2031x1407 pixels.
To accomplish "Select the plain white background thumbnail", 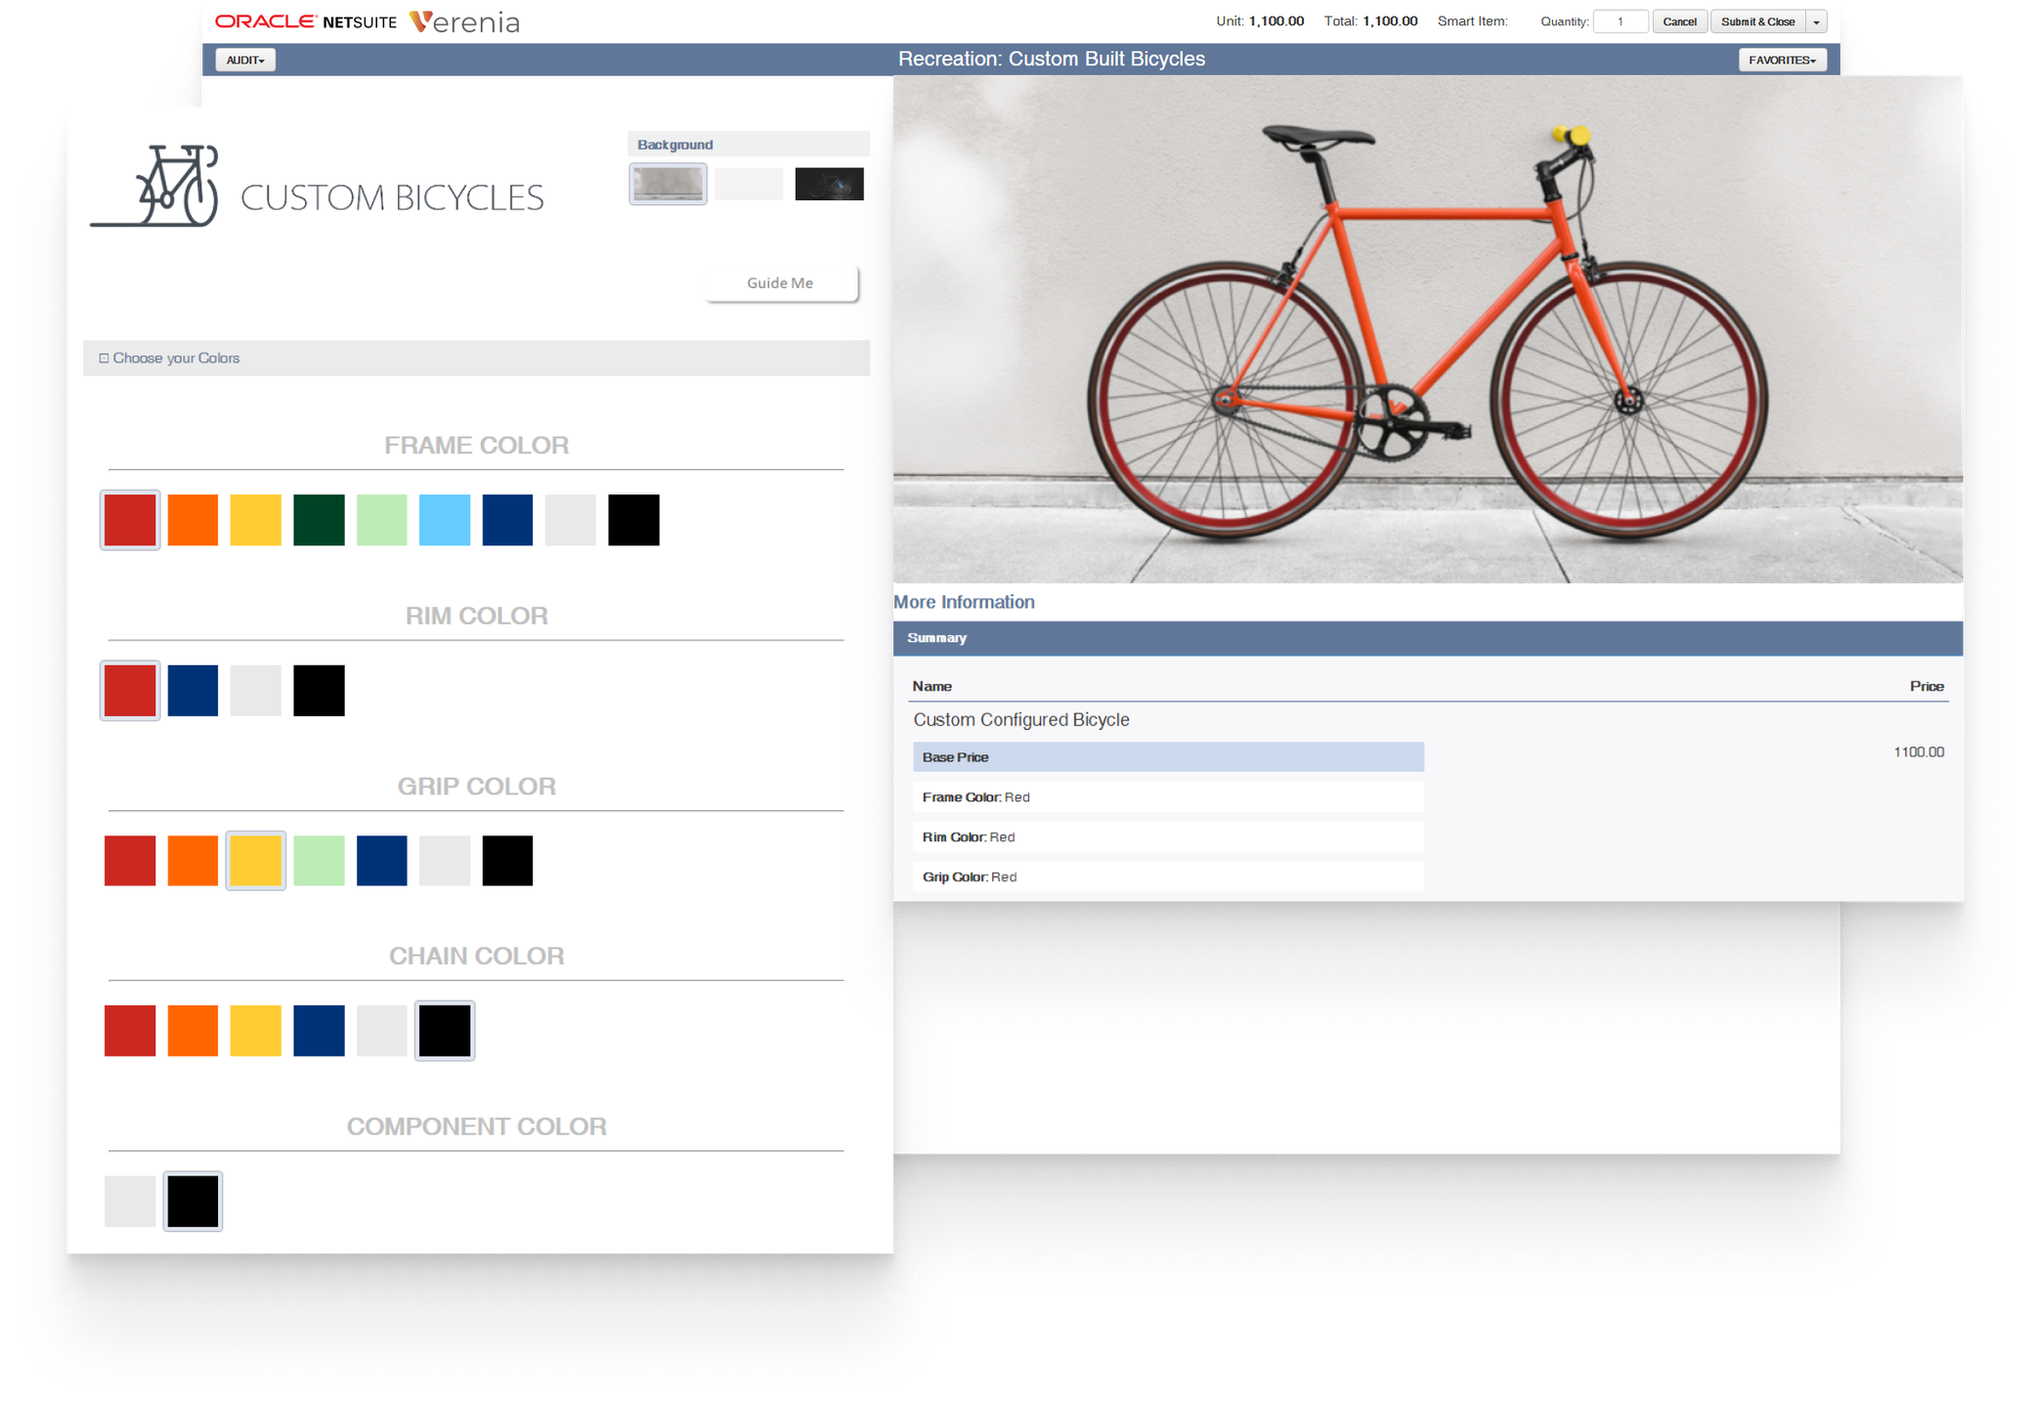I will pyautogui.click(x=749, y=184).
